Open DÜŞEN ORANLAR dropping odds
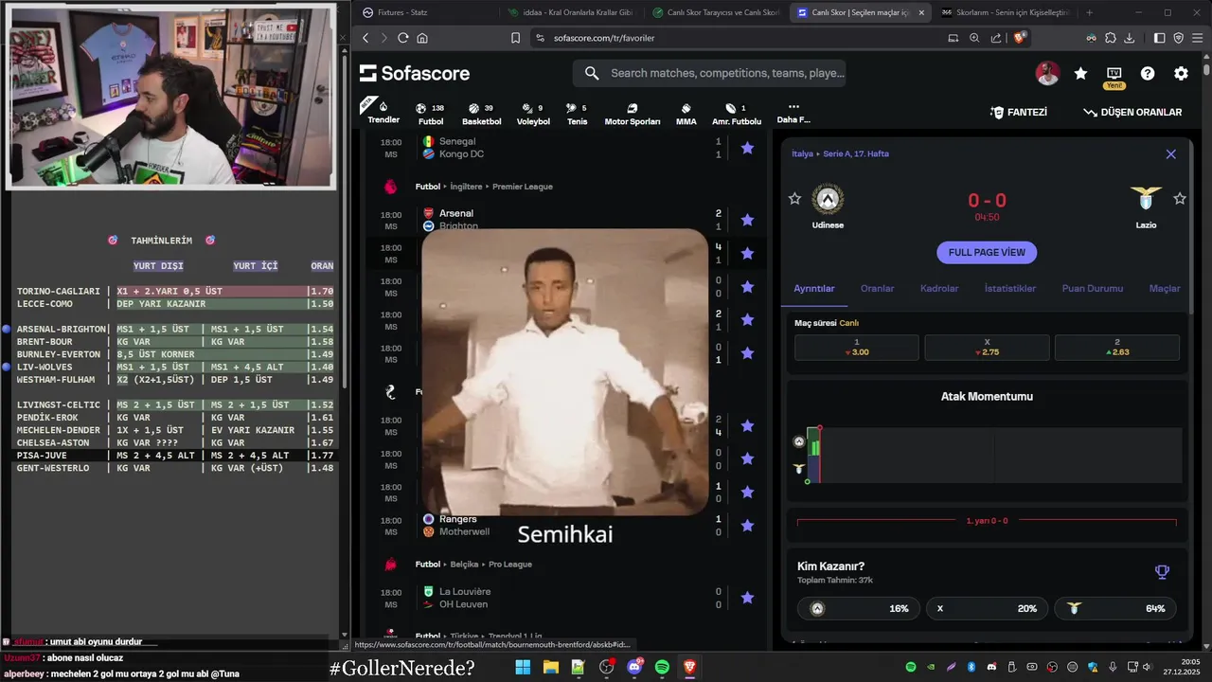 (x=1132, y=112)
